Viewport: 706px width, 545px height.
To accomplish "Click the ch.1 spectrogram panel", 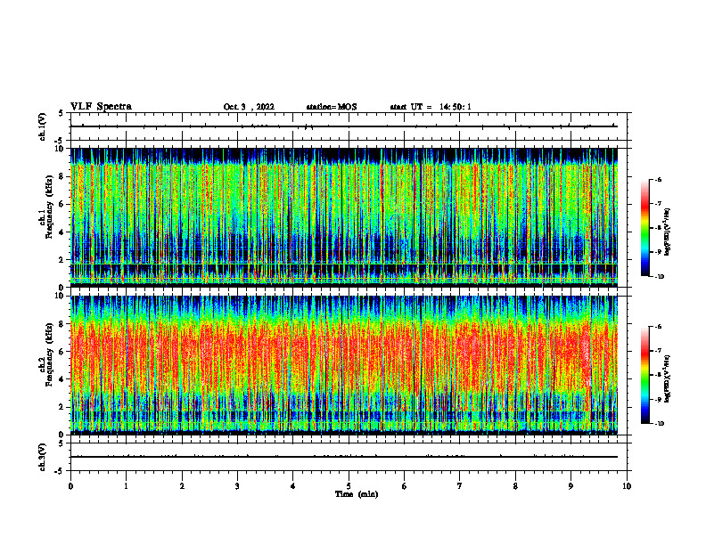I will [x=344, y=217].
